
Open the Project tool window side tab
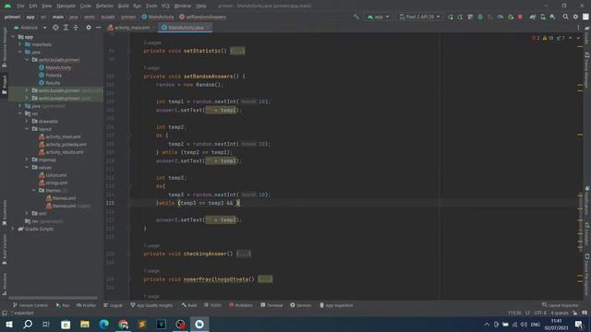tap(5, 84)
